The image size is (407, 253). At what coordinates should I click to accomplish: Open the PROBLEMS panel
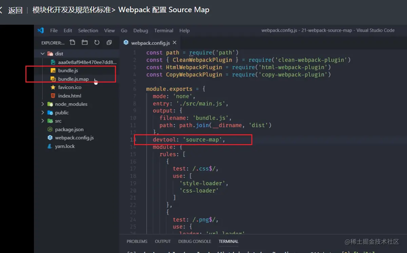click(137, 241)
